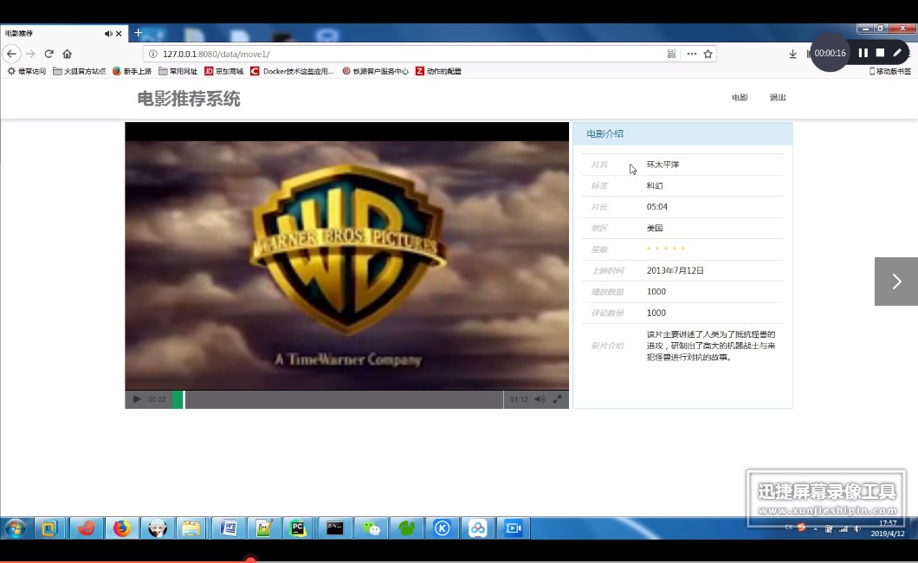Open the screen recorder taskbar icon
This screenshot has height=563, width=918.
tap(514, 528)
